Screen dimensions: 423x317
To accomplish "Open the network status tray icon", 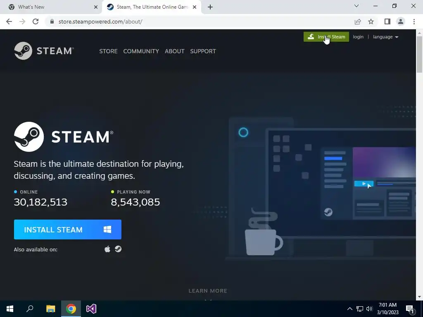I will 360,309.
